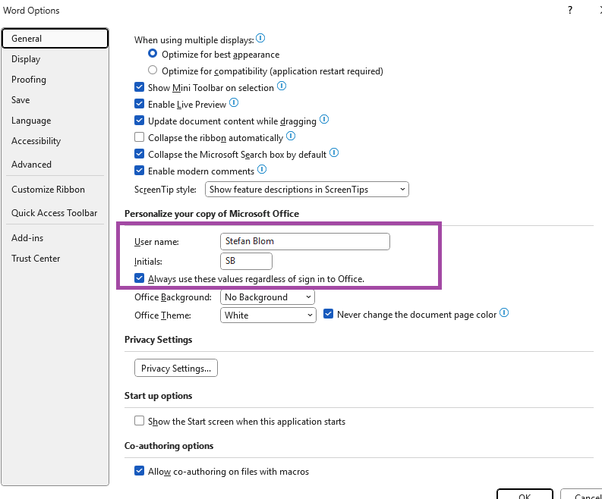
Task: Open the Language category
Action: click(55, 121)
